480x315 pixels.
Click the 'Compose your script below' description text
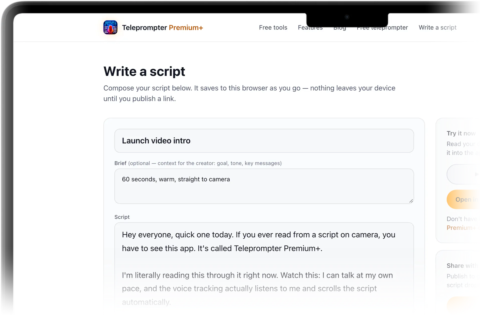[249, 93]
